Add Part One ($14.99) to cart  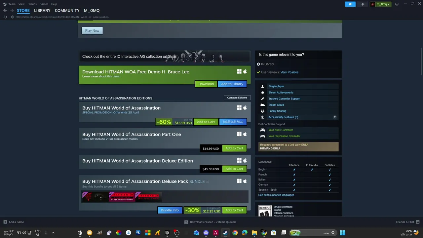(234, 148)
